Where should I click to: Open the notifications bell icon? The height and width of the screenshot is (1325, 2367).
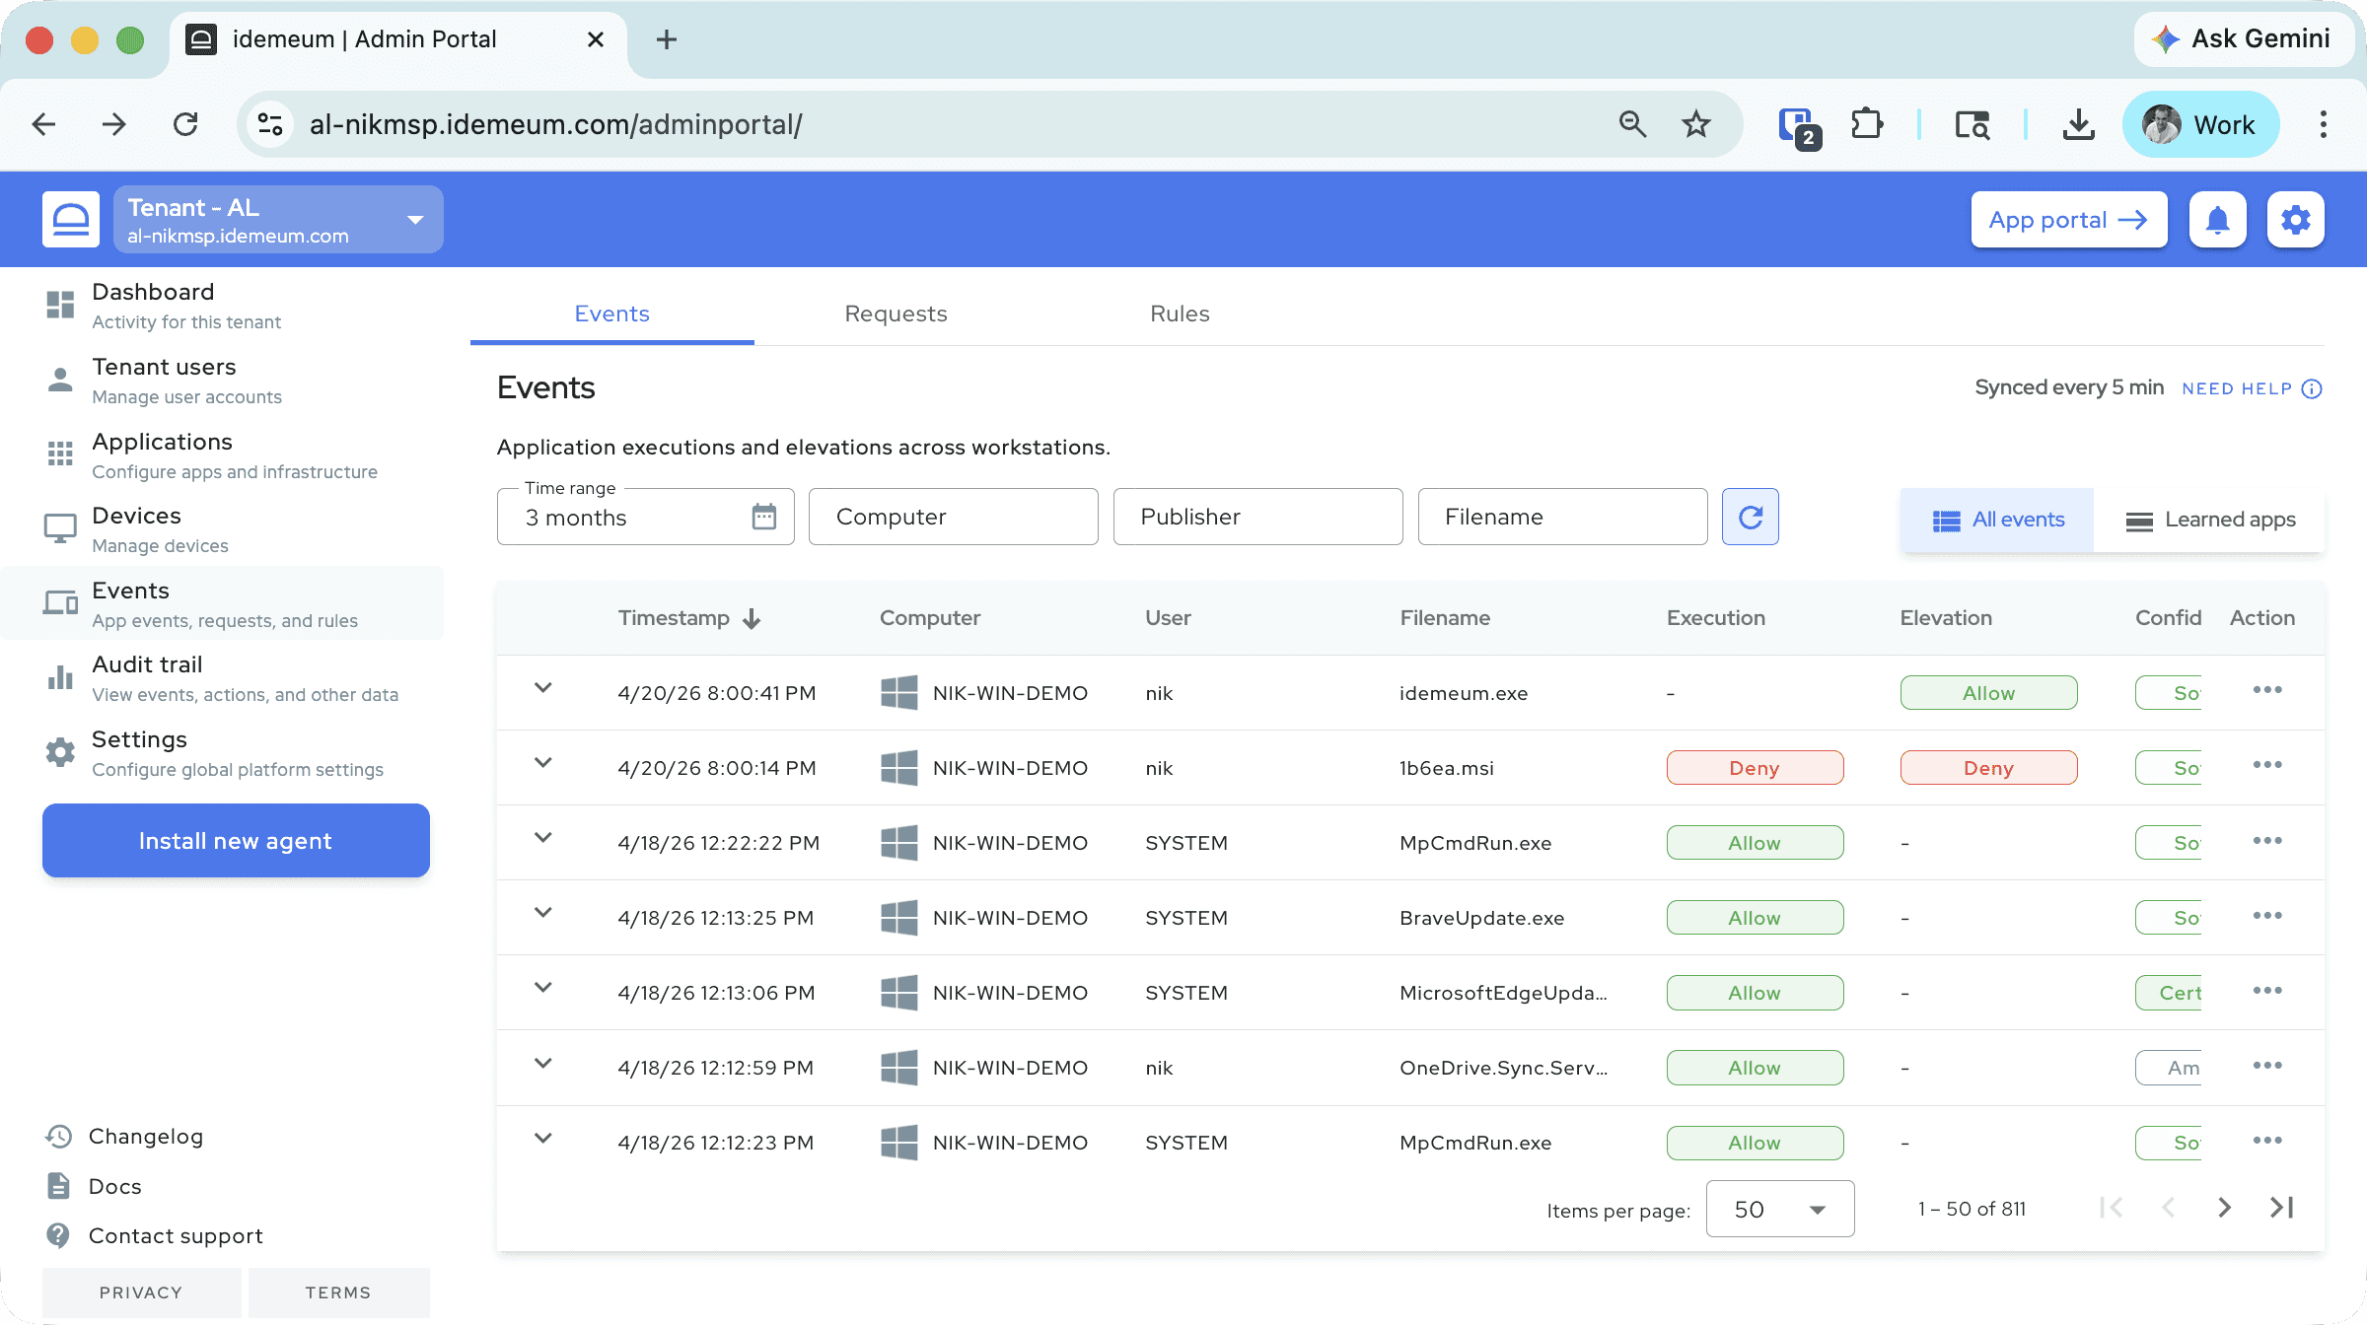tap(2217, 220)
